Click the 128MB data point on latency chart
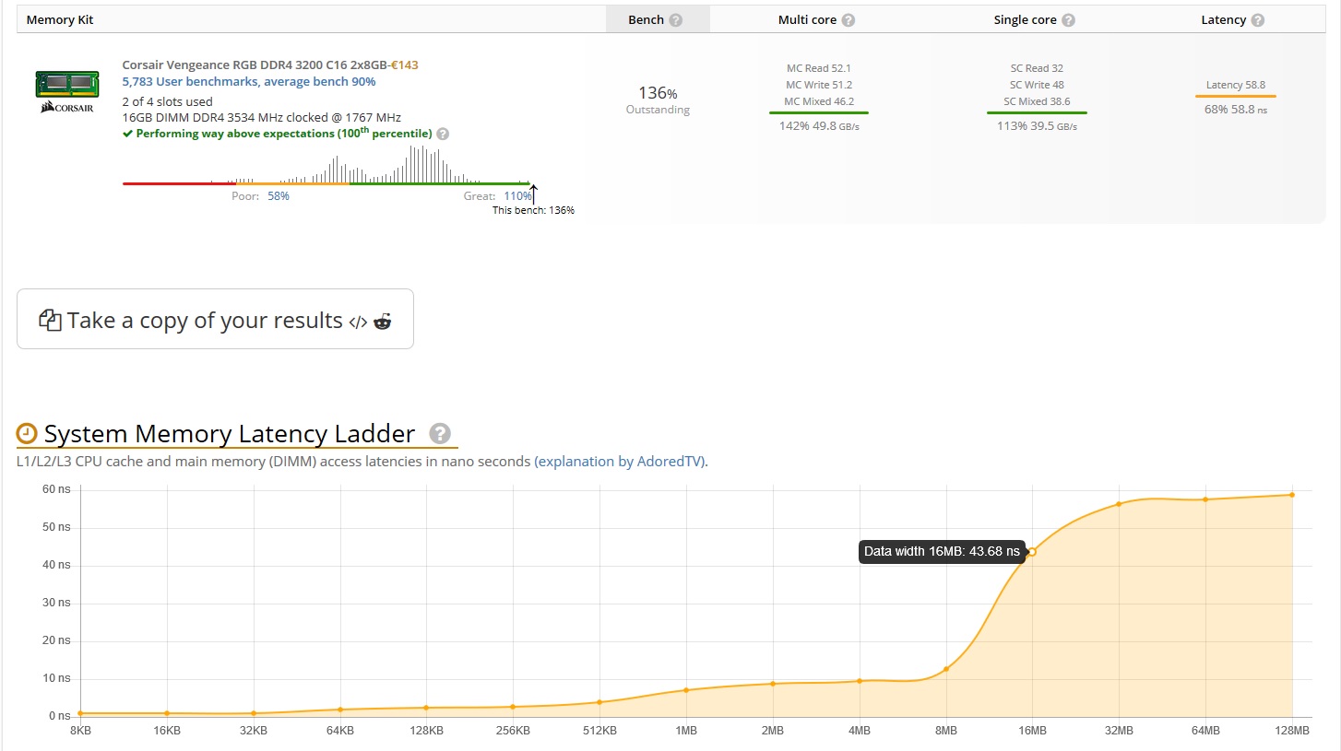 1292,495
